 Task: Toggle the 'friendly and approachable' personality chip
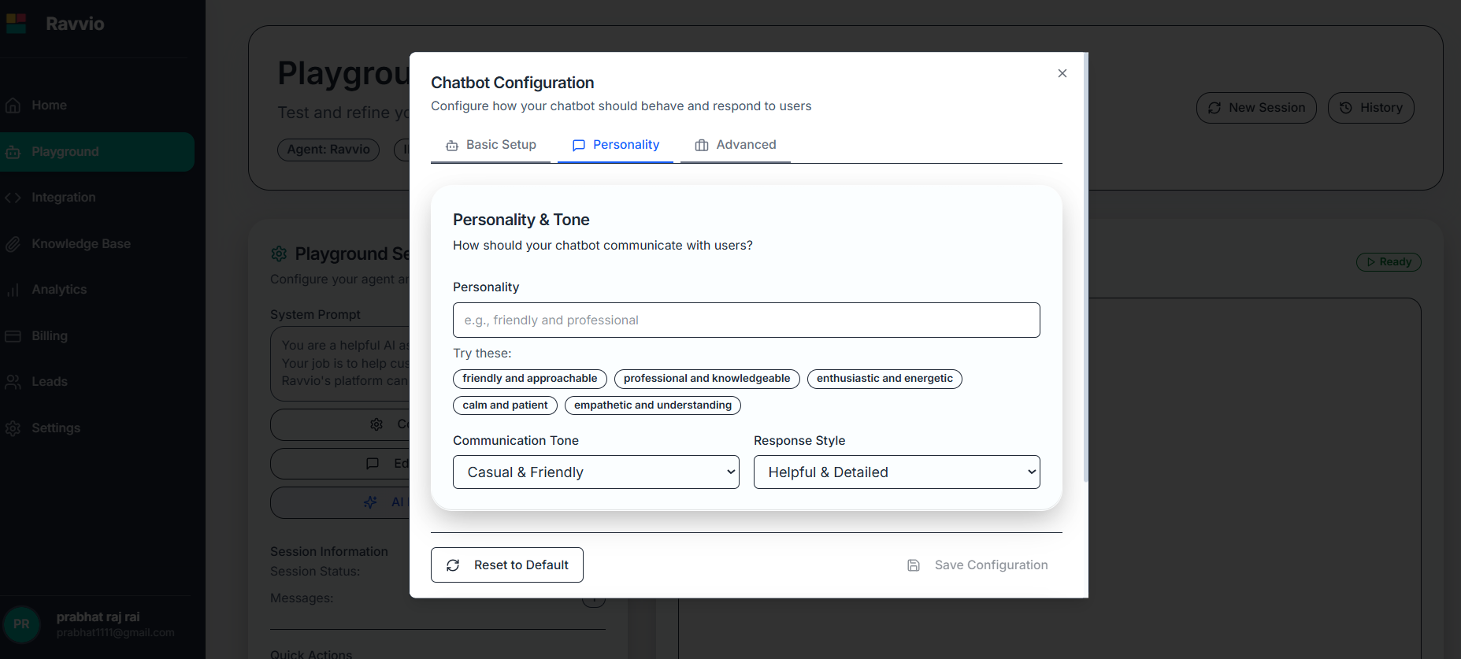(529, 379)
